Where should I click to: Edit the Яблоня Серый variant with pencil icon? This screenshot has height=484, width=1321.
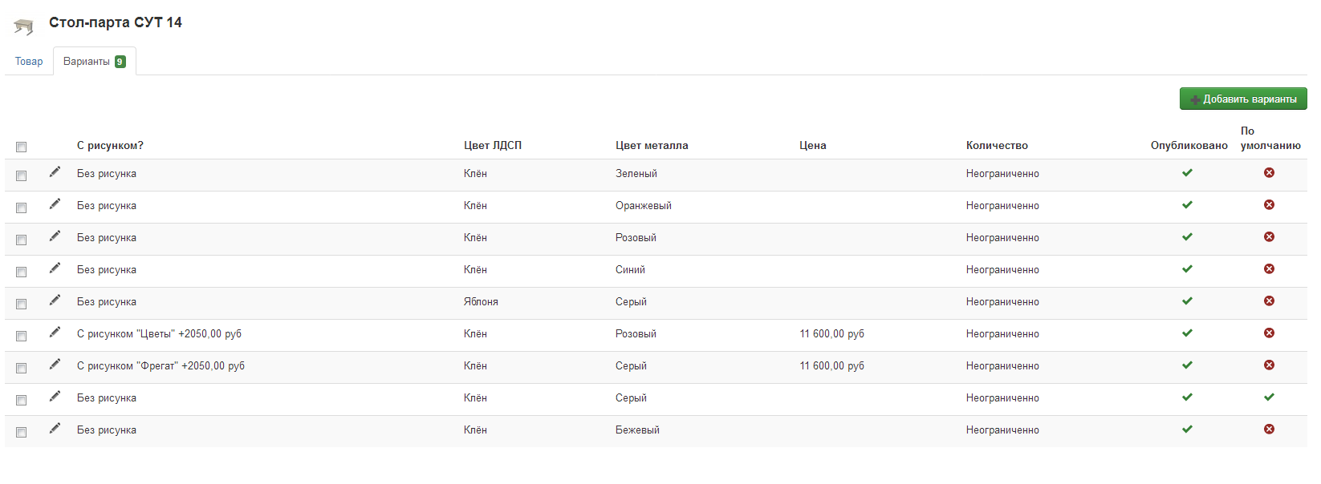click(55, 300)
